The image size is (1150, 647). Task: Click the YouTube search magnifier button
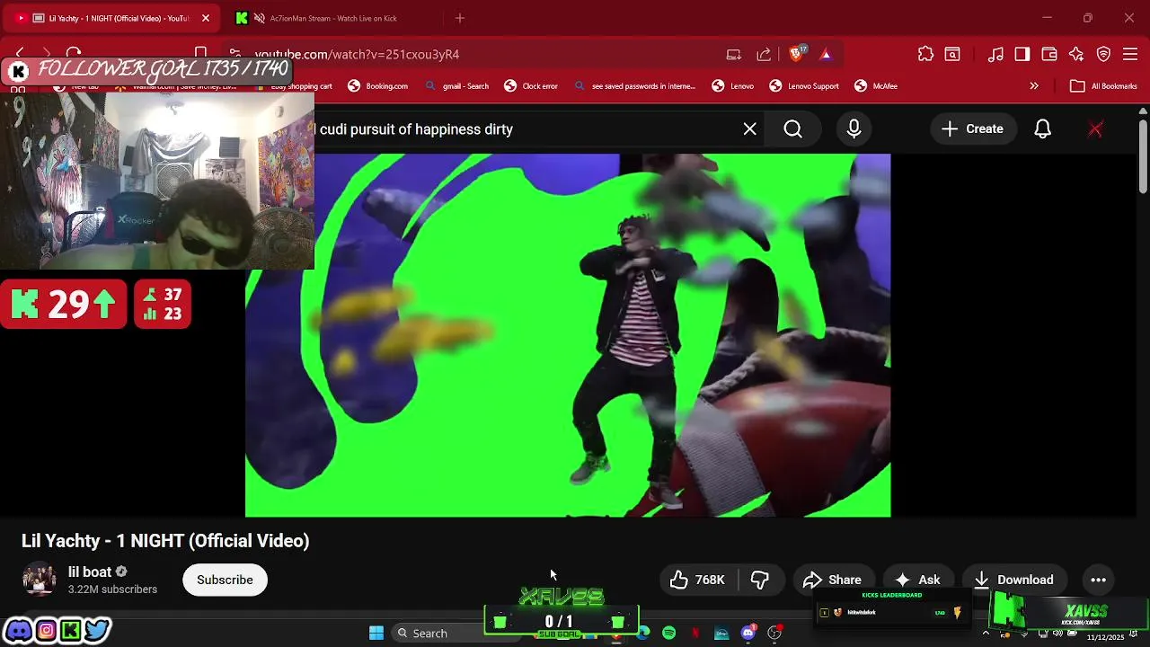coord(793,129)
